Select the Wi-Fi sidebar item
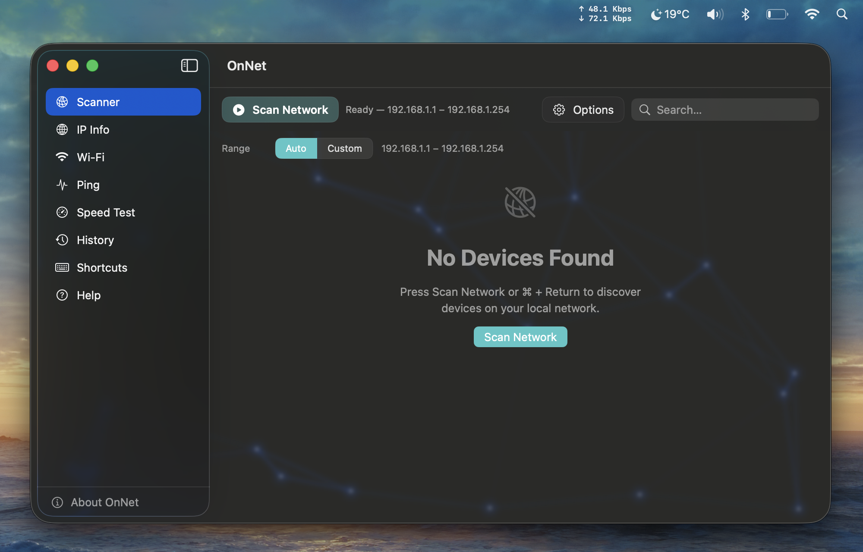The image size is (863, 552). pos(123,157)
